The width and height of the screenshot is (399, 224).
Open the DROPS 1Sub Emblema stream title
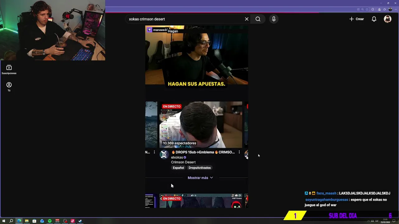pyautogui.click(x=203, y=152)
